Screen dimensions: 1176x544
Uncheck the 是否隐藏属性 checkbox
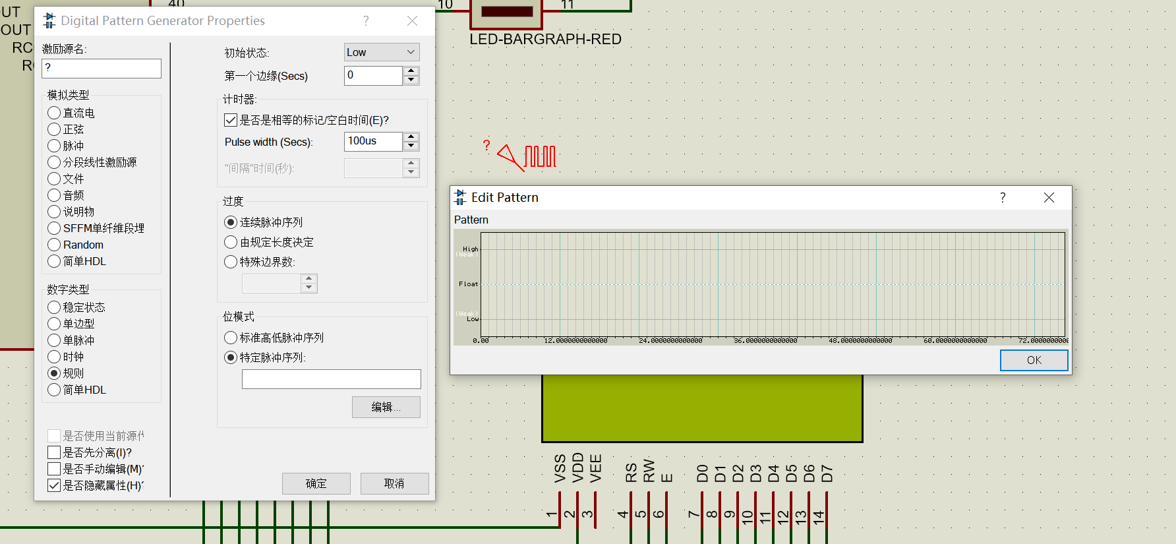tap(54, 485)
